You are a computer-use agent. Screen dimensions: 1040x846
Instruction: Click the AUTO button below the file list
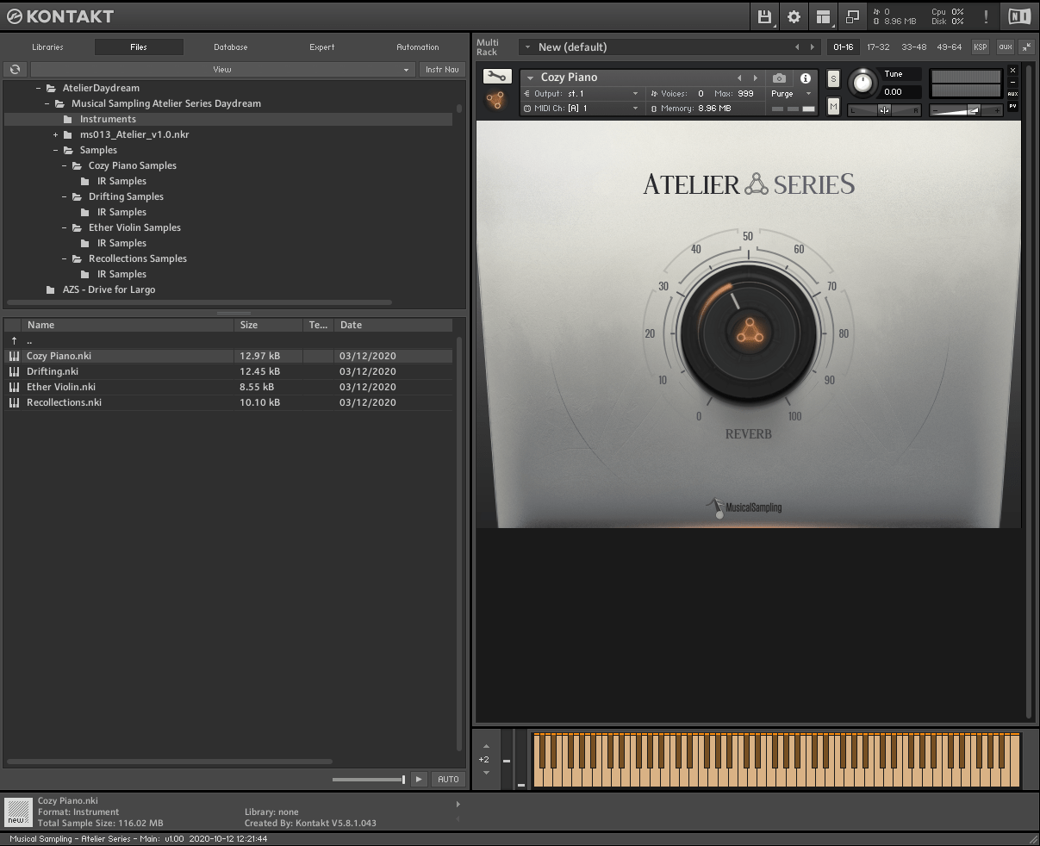tap(447, 779)
